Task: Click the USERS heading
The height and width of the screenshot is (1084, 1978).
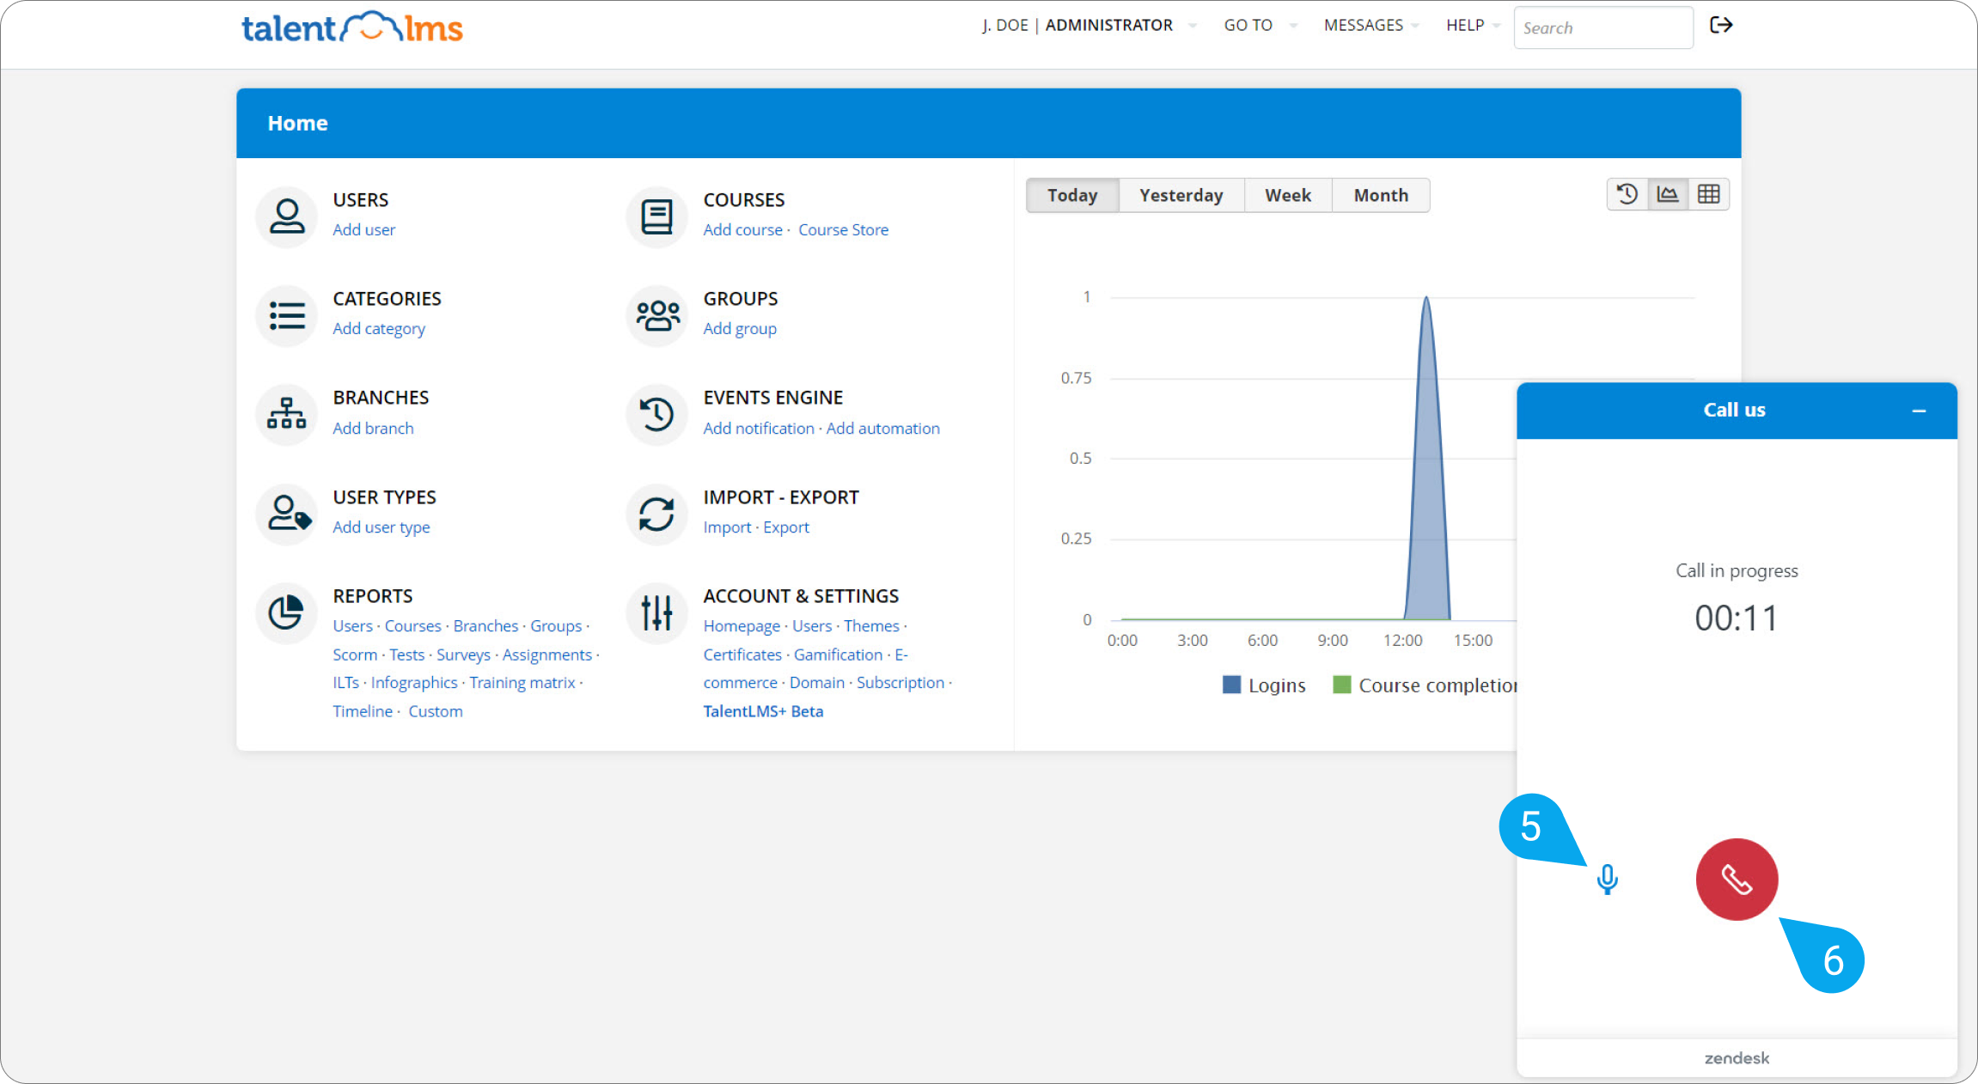Action: [360, 199]
